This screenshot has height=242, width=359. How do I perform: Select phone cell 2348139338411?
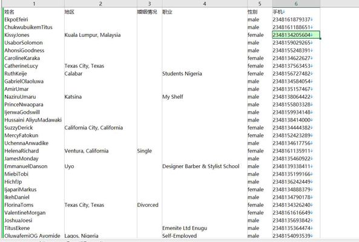pos(296,166)
